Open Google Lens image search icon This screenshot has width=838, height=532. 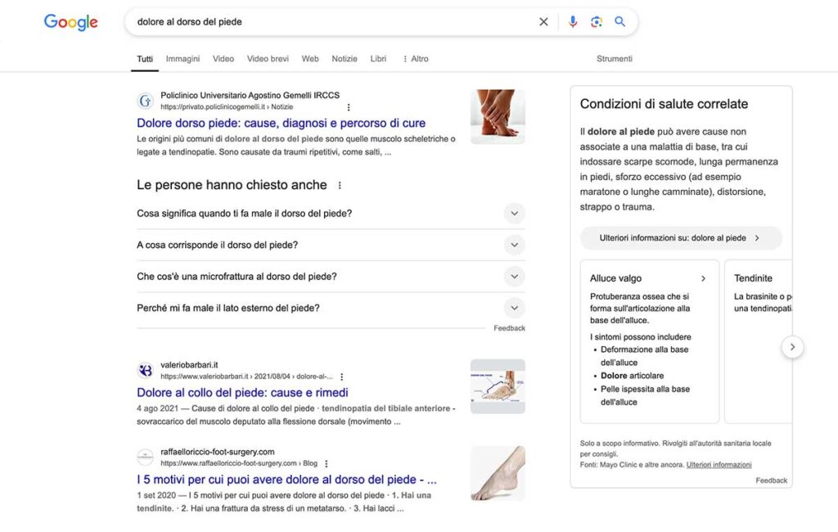click(x=597, y=22)
